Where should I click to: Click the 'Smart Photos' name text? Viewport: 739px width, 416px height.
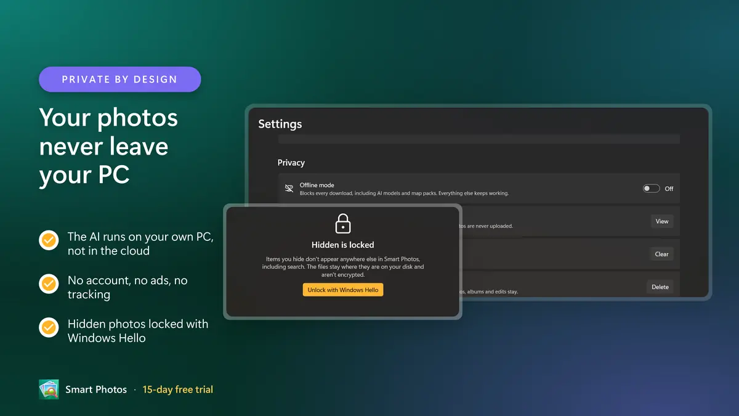pos(96,389)
